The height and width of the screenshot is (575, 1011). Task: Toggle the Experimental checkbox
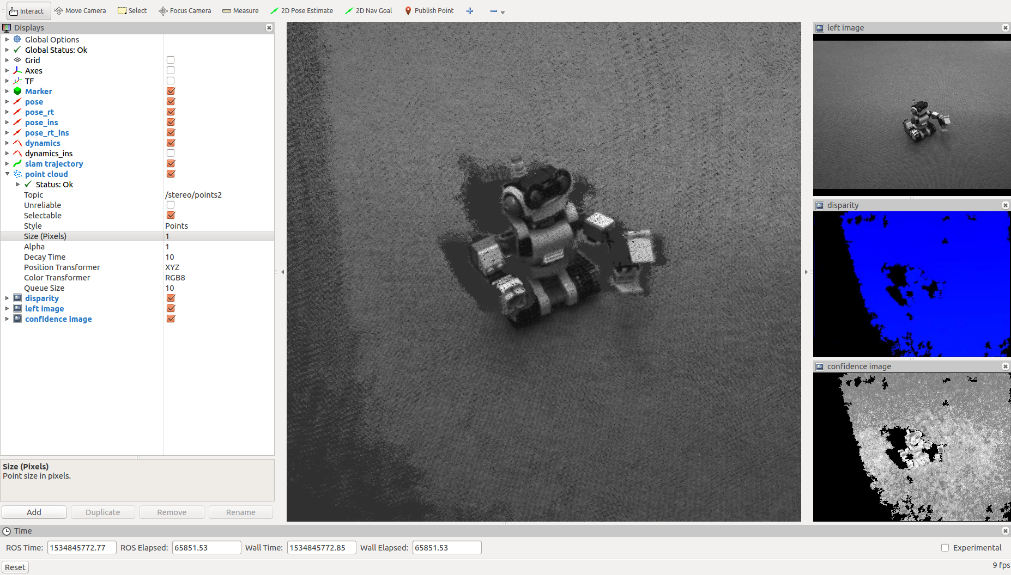click(945, 548)
